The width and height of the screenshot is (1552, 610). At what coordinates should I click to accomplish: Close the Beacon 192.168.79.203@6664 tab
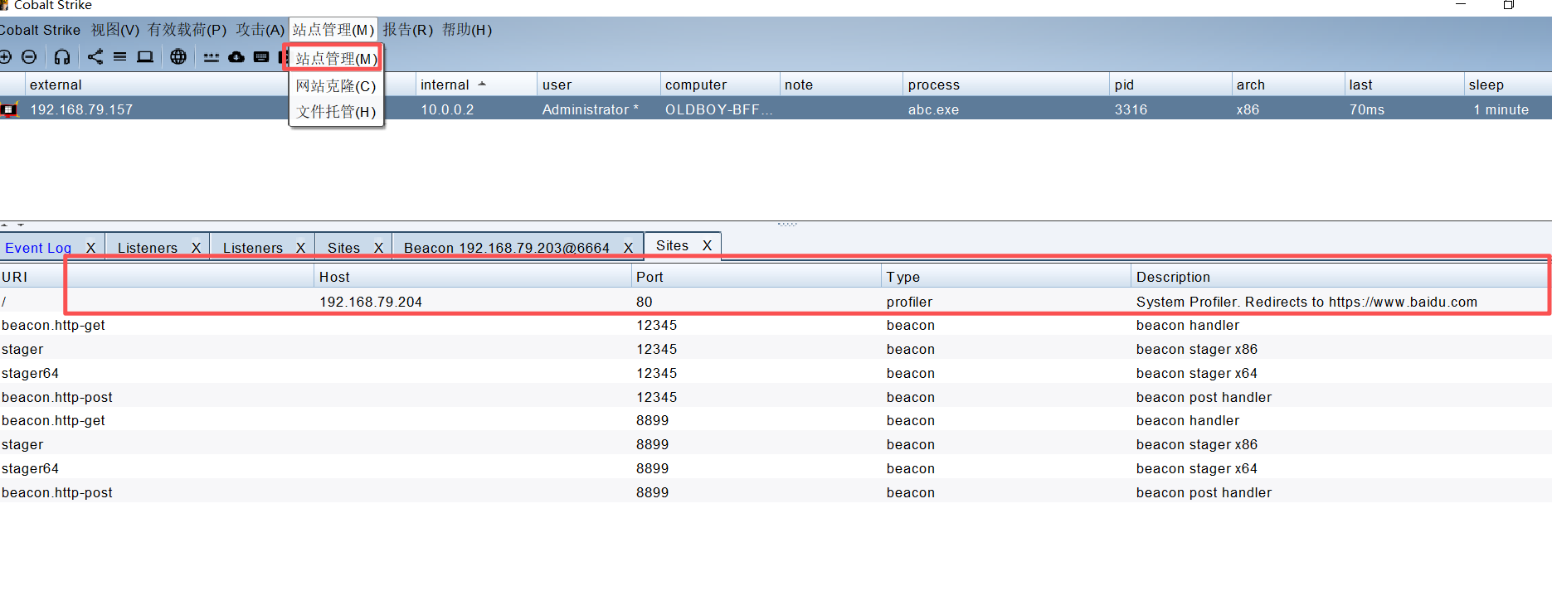click(x=628, y=248)
